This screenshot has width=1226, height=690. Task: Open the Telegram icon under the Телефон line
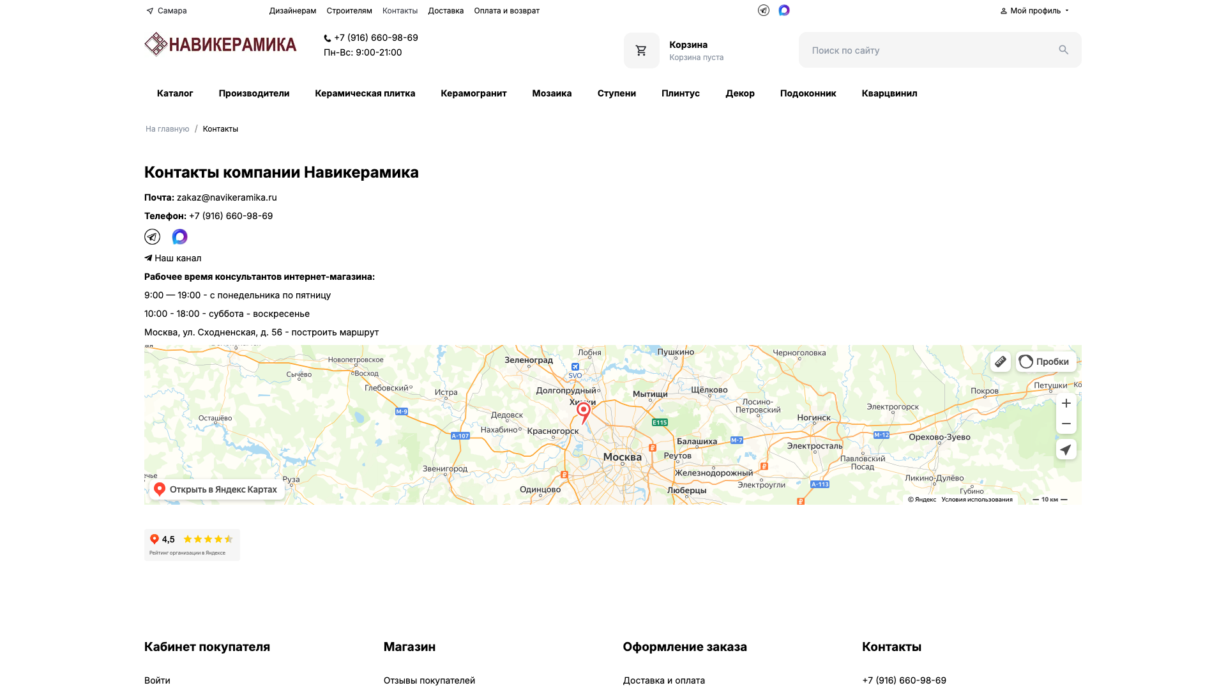coord(152,237)
